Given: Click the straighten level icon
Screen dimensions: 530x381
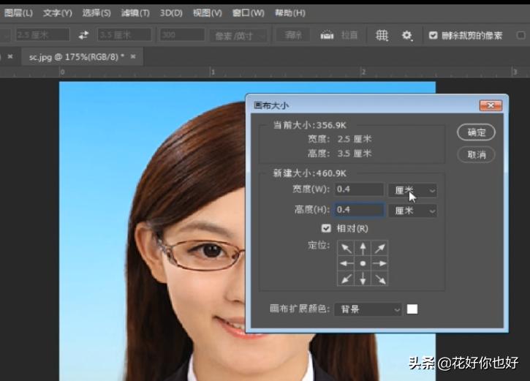Looking at the screenshot, I should (328, 35).
